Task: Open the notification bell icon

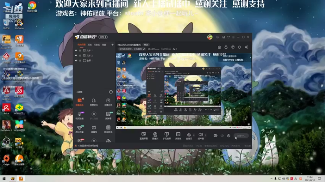Action: 239,47
